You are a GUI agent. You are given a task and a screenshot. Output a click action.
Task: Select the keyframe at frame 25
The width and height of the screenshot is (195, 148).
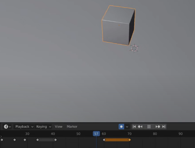pos(15,140)
